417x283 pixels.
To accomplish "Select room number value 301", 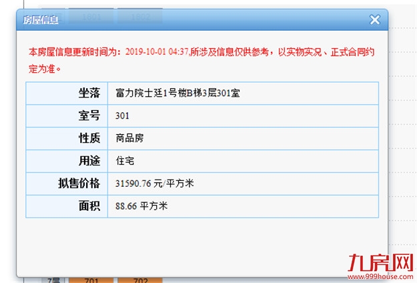I will pos(122,115).
